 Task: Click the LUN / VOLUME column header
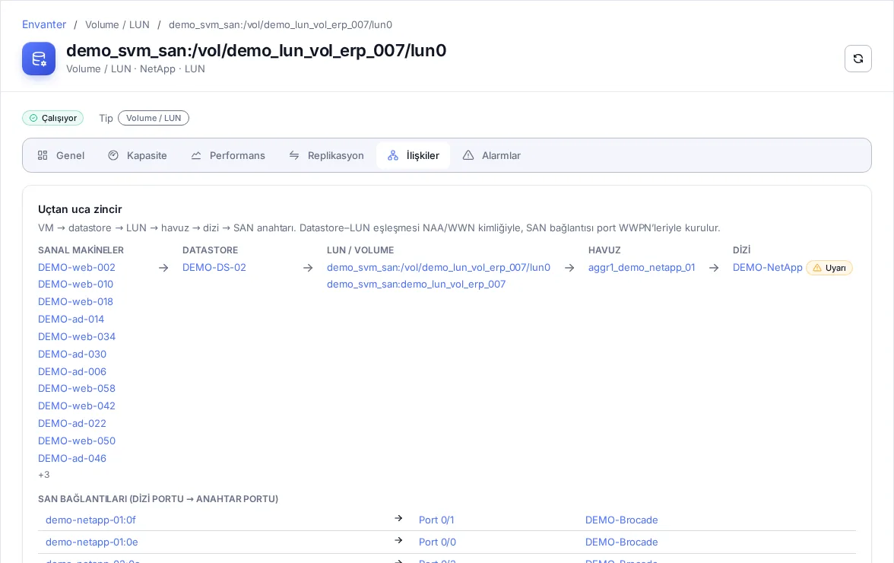click(360, 250)
